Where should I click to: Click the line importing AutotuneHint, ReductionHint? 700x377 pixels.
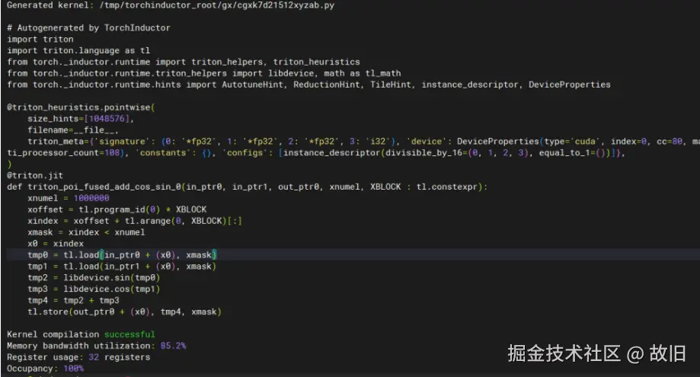(x=308, y=85)
